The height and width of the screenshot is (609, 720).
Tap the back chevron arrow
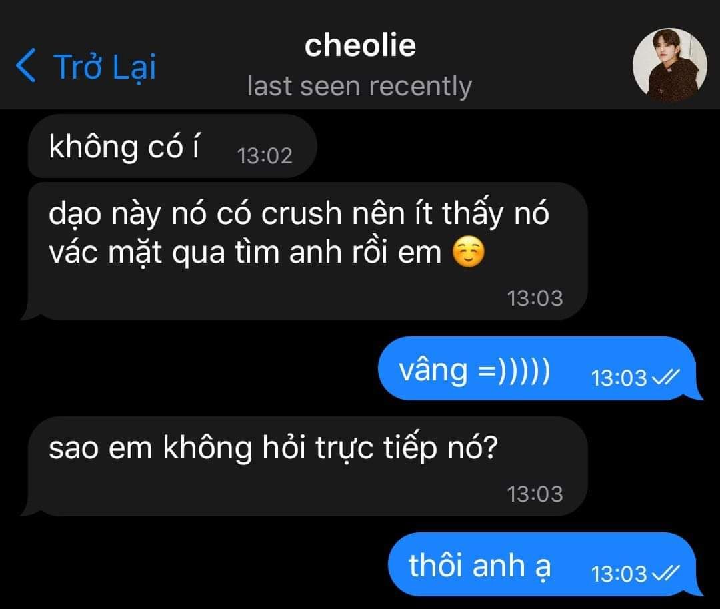point(26,65)
